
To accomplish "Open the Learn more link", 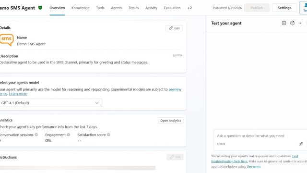I will [18, 94].
